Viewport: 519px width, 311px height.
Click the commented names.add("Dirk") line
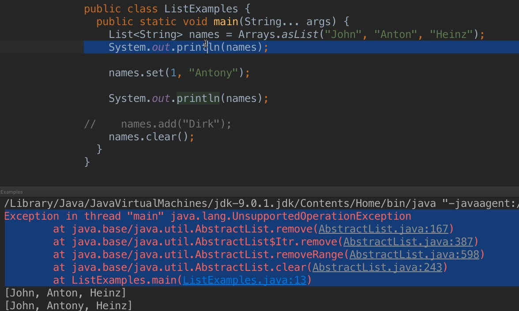tap(158, 124)
